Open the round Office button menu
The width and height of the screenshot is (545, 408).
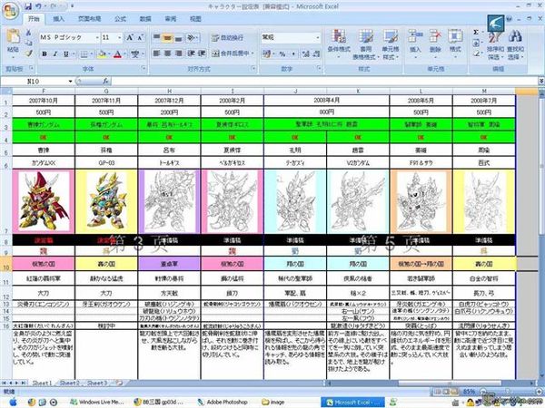[x=10, y=10]
